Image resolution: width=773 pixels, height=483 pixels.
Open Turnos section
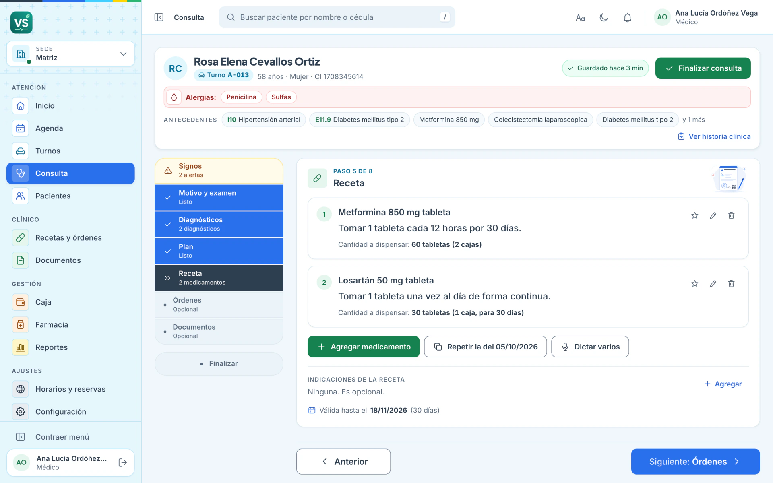[x=70, y=151]
